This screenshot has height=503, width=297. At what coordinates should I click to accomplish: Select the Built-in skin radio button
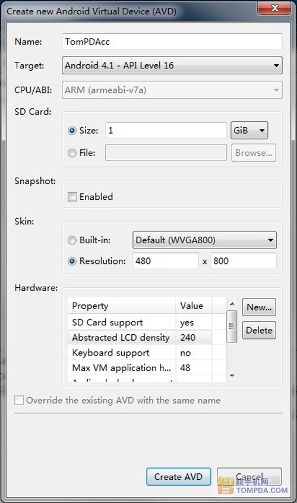[72, 240]
